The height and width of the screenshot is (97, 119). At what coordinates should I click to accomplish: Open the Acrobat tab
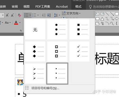62,7
